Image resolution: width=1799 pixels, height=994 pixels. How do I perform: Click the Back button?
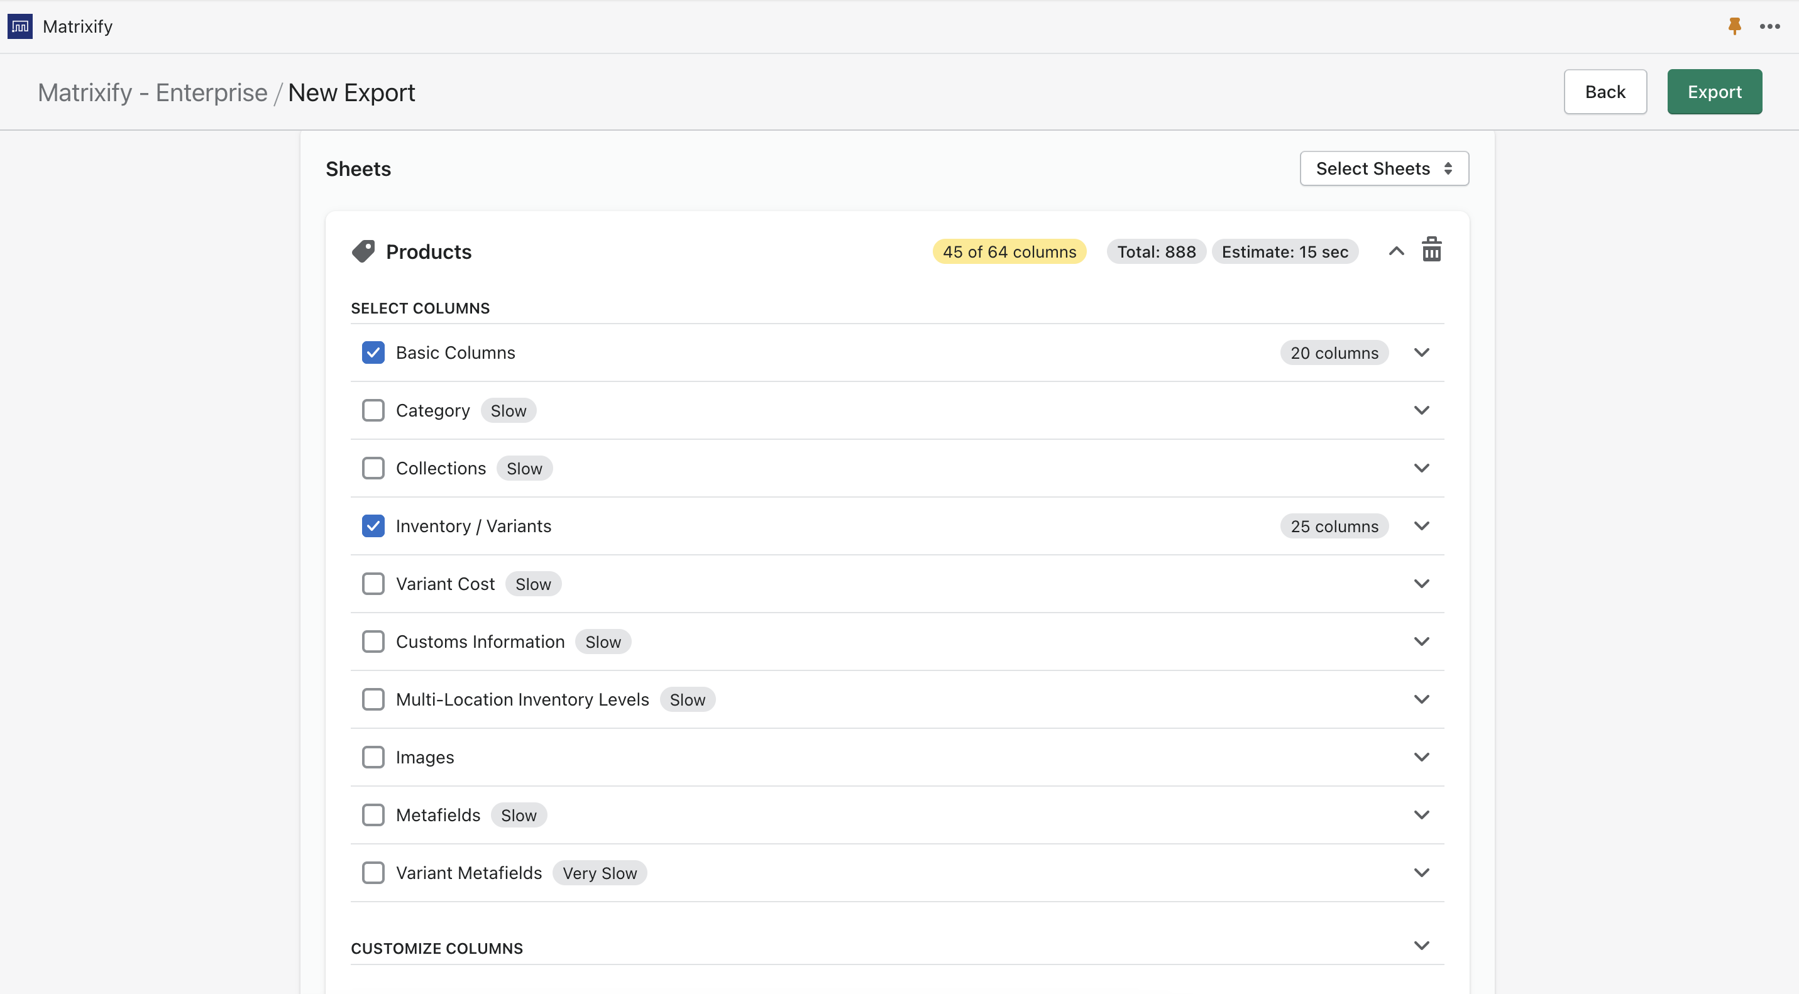pyautogui.click(x=1604, y=92)
